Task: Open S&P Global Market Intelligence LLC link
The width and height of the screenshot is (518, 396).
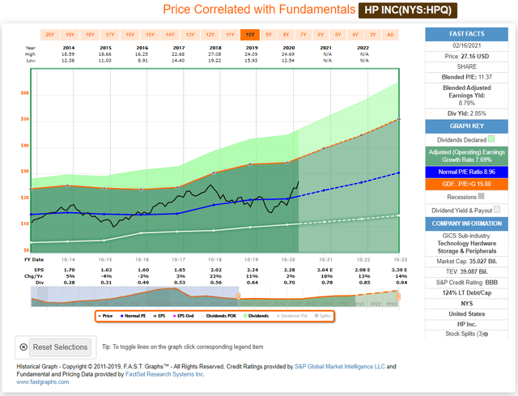Action: point(340,367)
